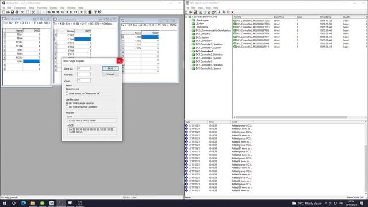The height and width of the screenshot is (207, 368).
Task: Click vertical scrollbar of OPC event log
Action: click(366, 169)
